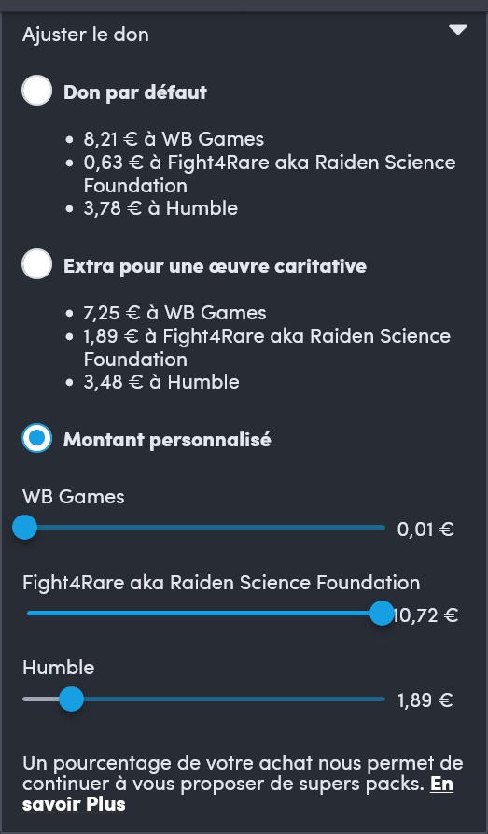Click the 3,48 € à Humble line
The height and width of the screenshot is (834, 488).
click(161, 381)
